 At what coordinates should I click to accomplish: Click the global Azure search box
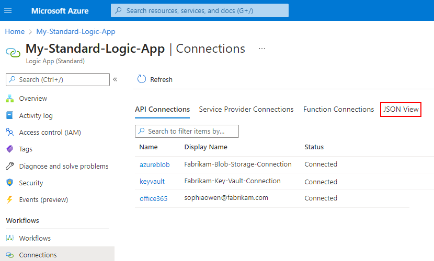coord(200,10)
